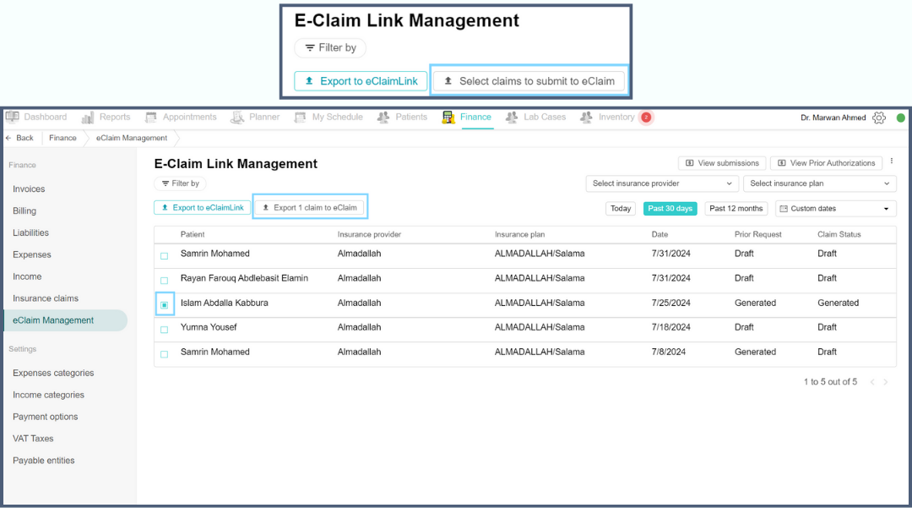
Task: Go to next page arrow
Action: click(885, 382)
